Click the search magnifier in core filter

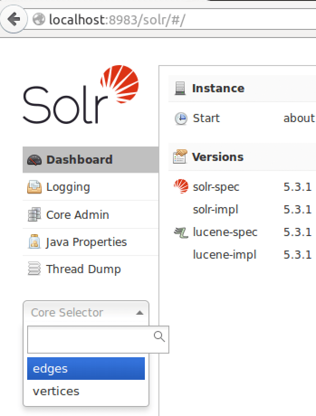pos(159,336)
